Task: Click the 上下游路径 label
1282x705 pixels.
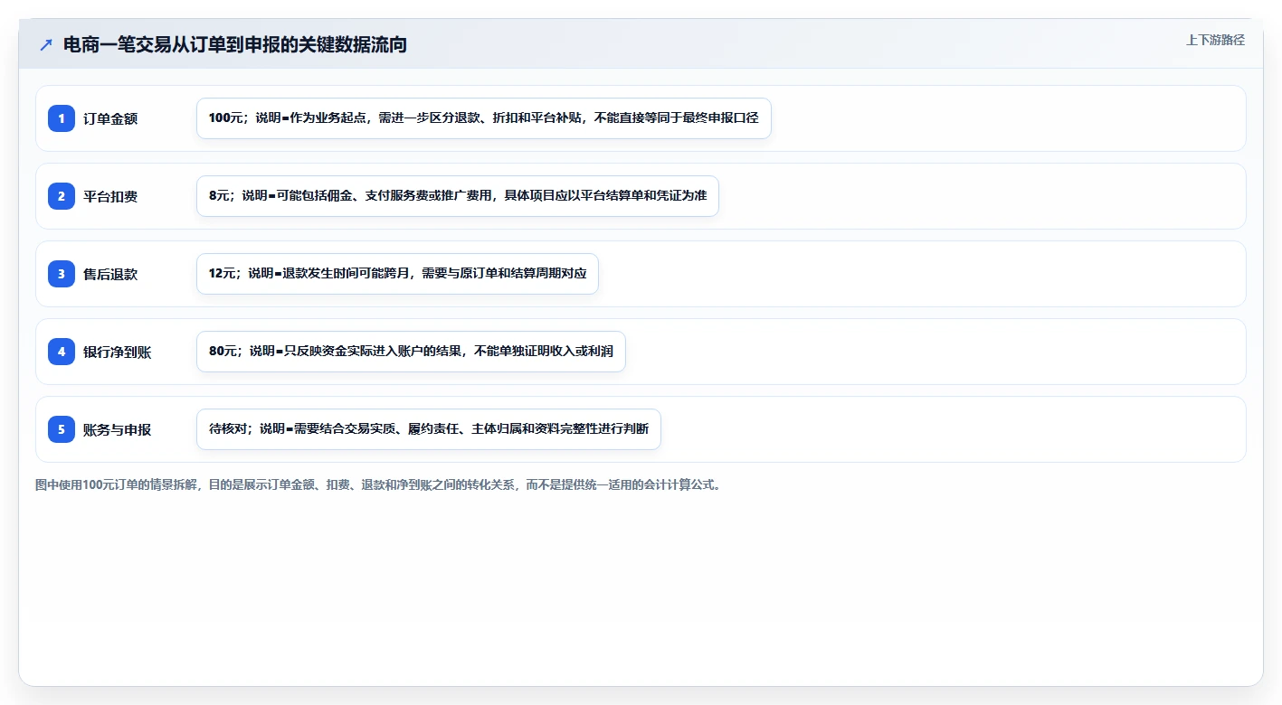Action: tap(1215, 40)
